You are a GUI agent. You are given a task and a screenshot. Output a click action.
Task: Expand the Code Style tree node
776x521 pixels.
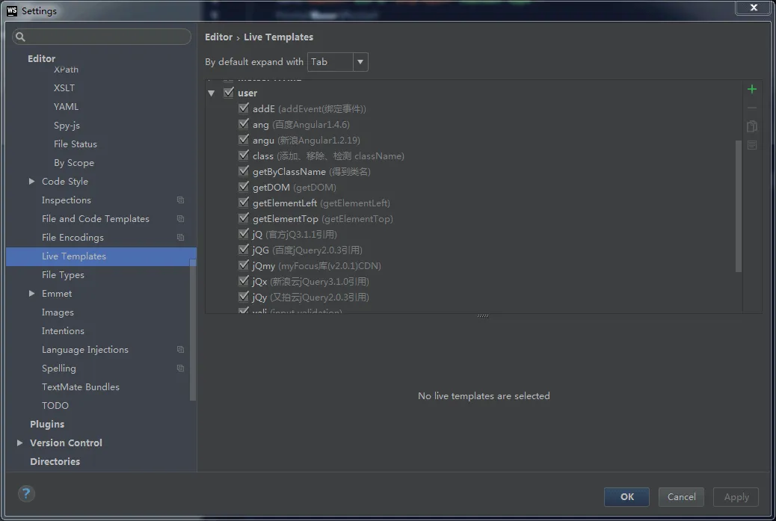coord(31,182)
